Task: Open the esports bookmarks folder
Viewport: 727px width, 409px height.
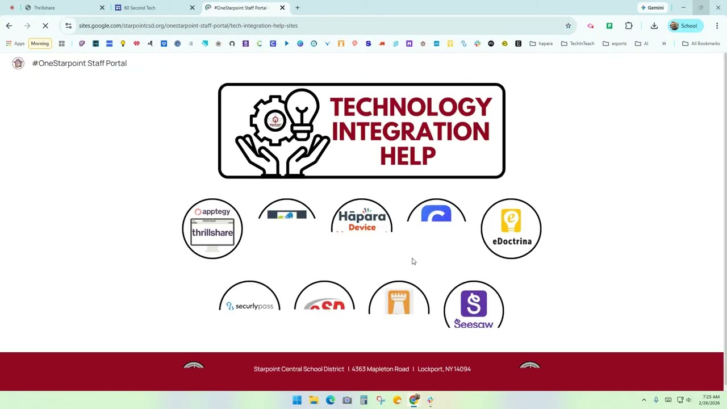Action: click(615, 44)
